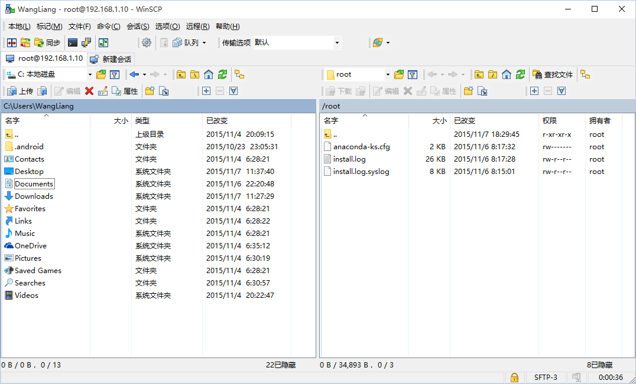Go to parent directory in local panel

tap(181, 74)
